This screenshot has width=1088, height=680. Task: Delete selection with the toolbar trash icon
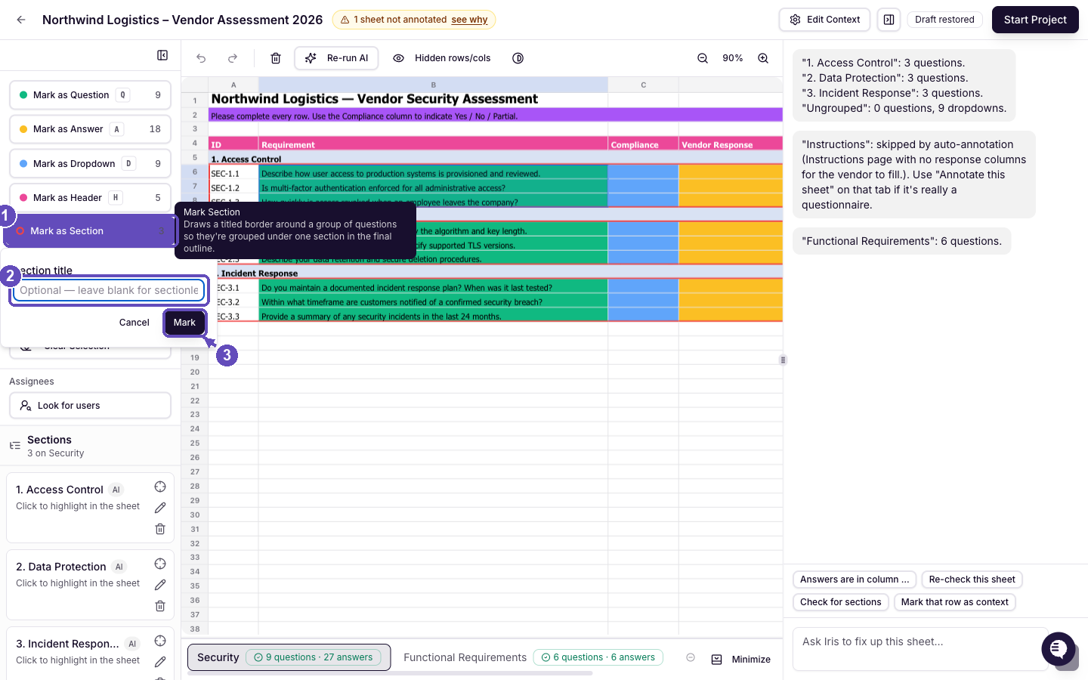pos(276,58)
